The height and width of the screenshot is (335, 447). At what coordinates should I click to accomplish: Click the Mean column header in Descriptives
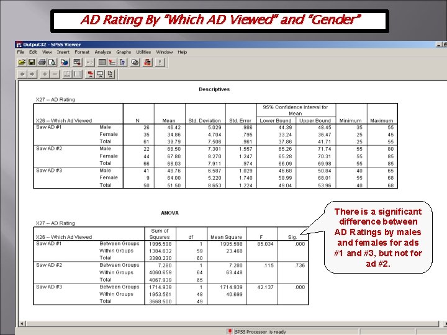(x=169, y=120)
